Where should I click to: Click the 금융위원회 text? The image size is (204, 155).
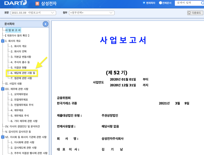click(64, 98)
